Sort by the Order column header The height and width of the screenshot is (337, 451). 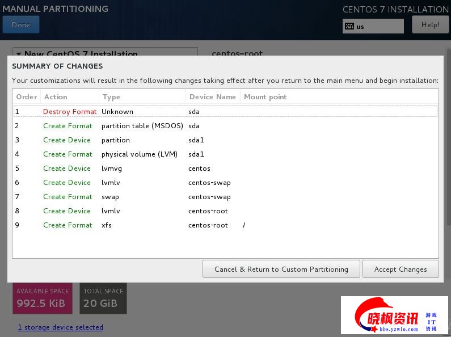[26, 97]
